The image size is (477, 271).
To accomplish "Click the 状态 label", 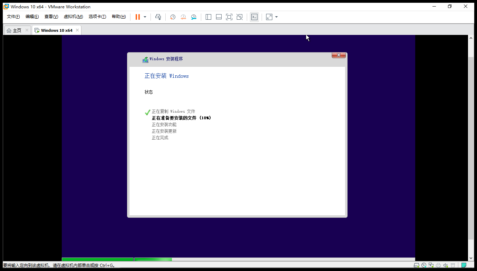I will coord(149,92).
